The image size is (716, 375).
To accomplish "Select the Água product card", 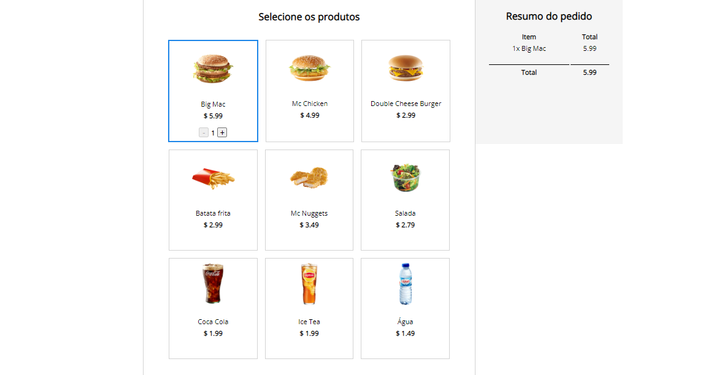I will [406, 308].
